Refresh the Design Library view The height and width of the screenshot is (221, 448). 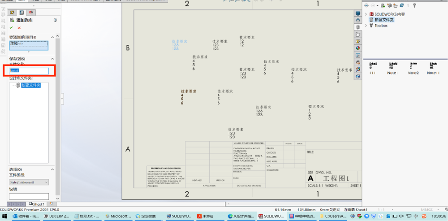[402, 5]
